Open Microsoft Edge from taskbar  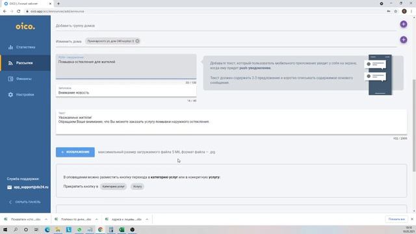47,229
